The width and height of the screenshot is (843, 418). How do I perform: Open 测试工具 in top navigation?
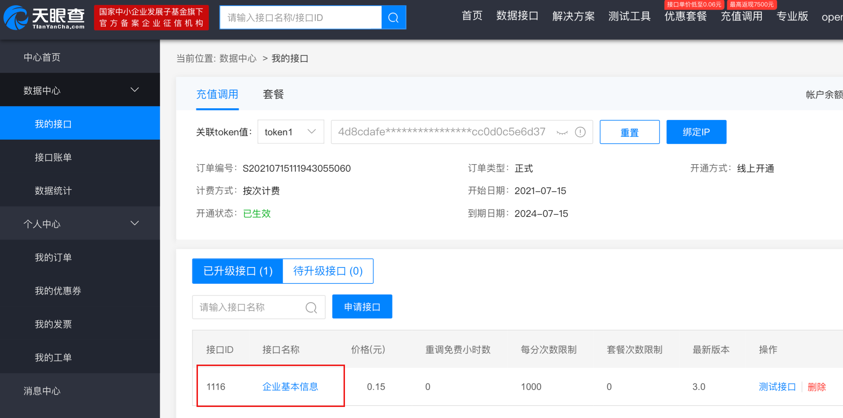[629, 16]
